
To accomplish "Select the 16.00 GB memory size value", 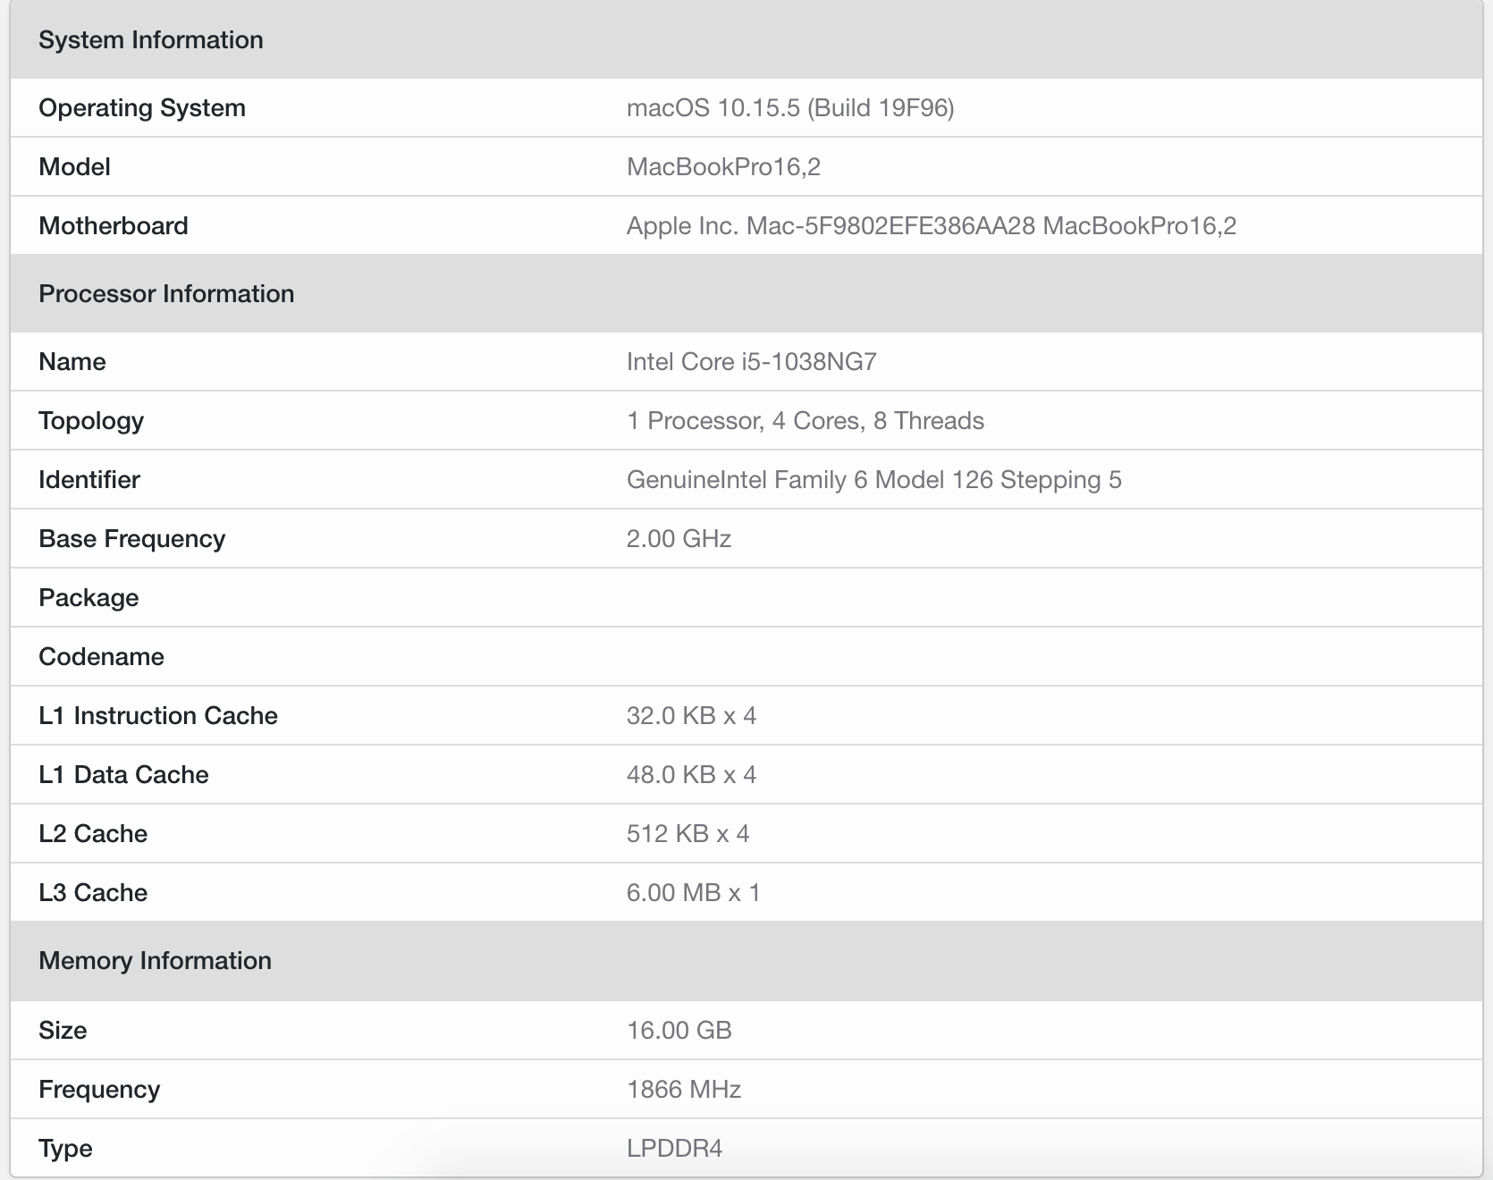I will 679,1031.
